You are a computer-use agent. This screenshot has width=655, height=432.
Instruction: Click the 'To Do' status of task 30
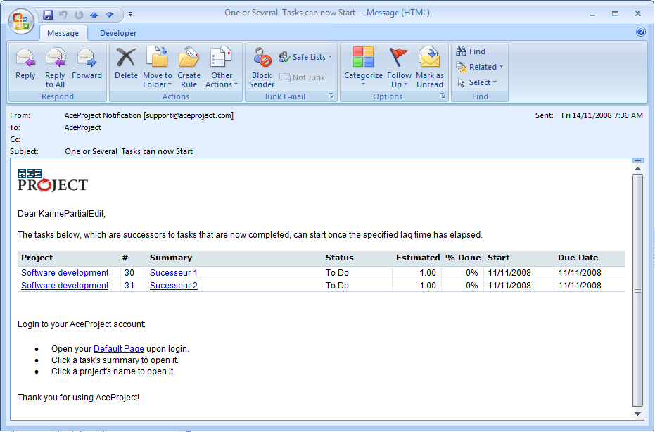337,273
